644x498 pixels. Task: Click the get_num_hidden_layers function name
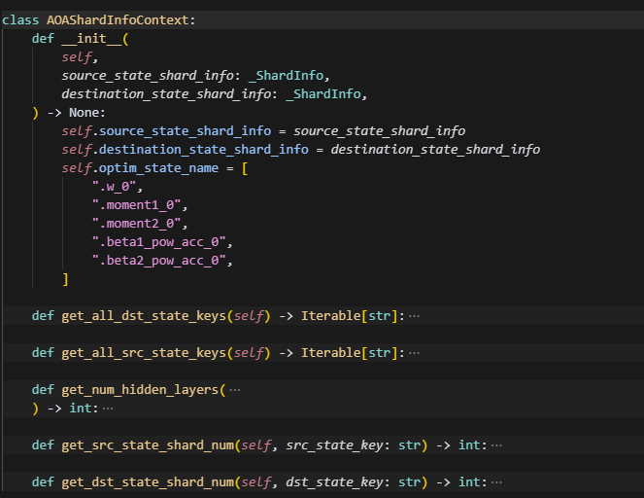(x=140, y=390)
